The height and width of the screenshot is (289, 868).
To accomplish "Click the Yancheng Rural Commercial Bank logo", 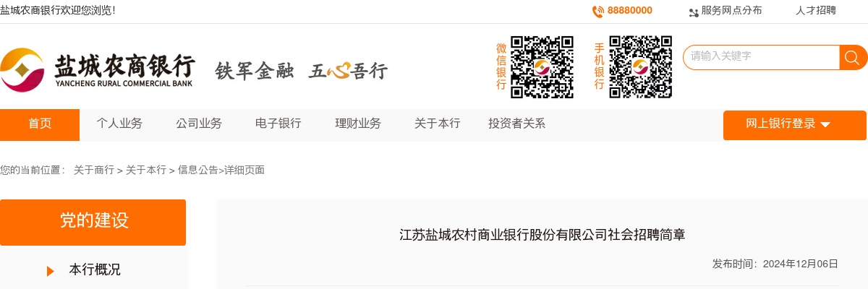I will point(98,70).
